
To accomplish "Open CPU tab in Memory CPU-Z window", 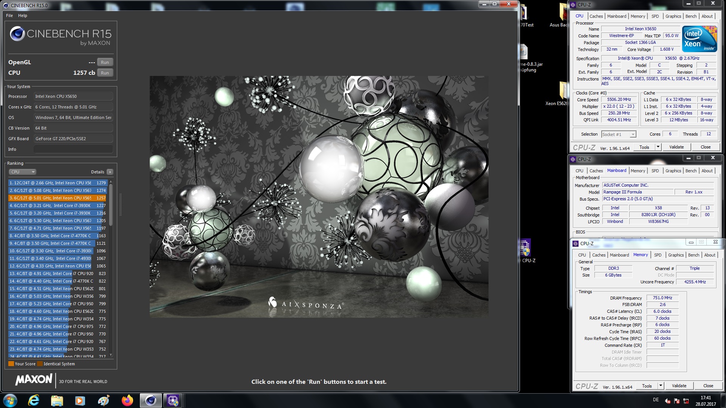I will coord(582,255).
